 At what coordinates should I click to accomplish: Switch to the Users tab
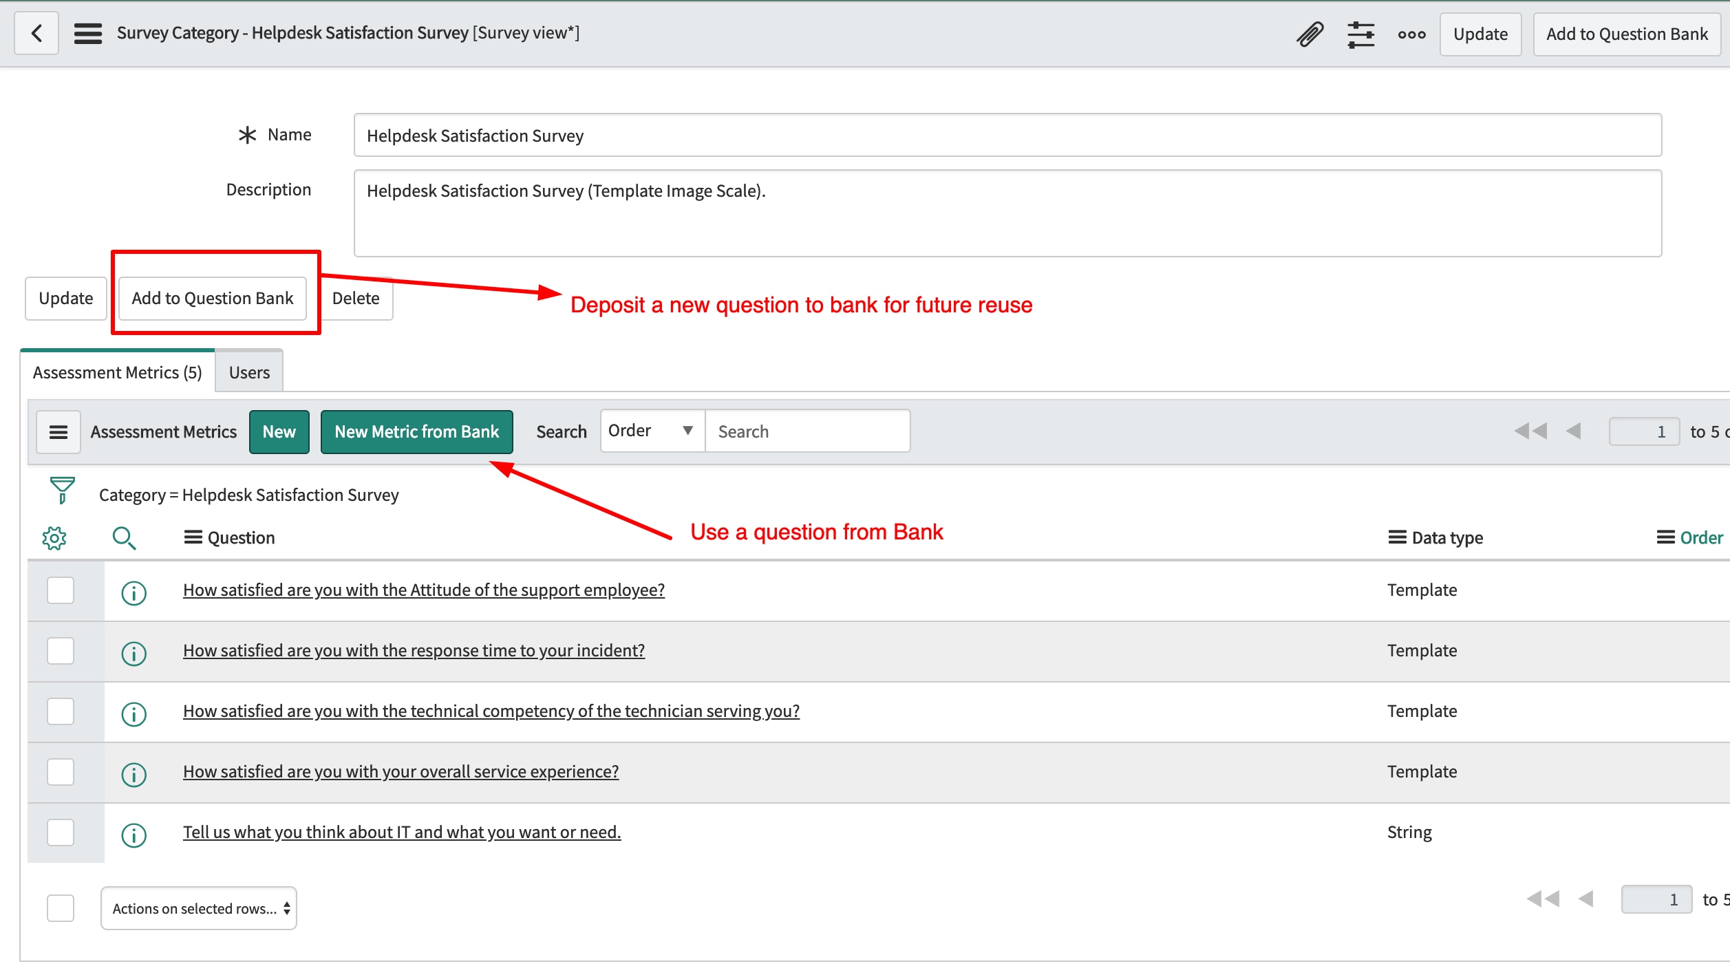click(x=248, y=372)
